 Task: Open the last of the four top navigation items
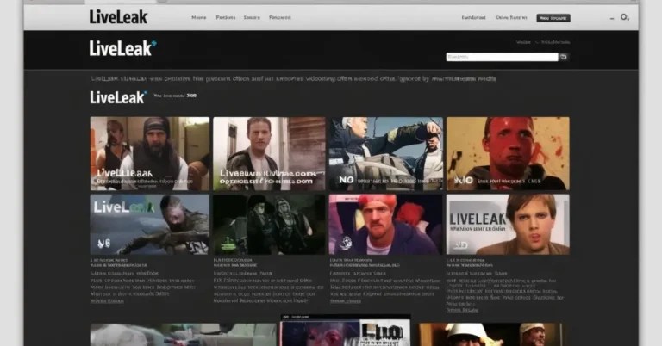280,18
